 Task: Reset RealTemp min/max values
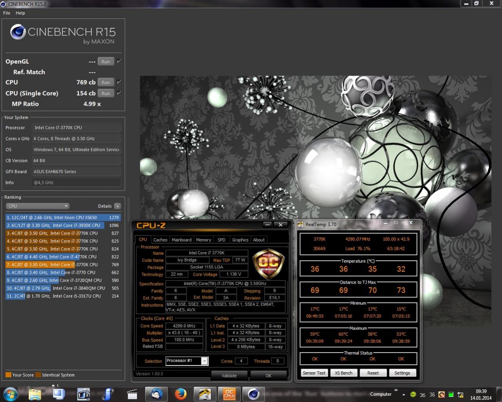373,373
